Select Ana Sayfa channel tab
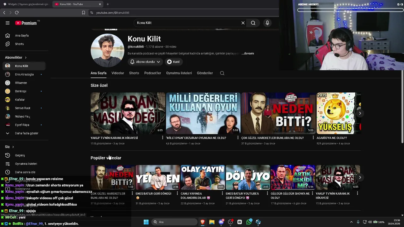404x227 pixels. [x=98, y=73]
